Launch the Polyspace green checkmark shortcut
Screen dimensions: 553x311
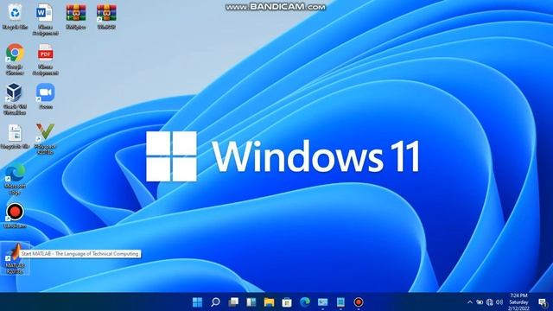(x=45, y=138)
